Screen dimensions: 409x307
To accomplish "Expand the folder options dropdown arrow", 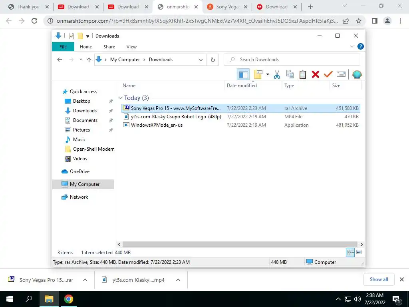I will pos(268,75).
